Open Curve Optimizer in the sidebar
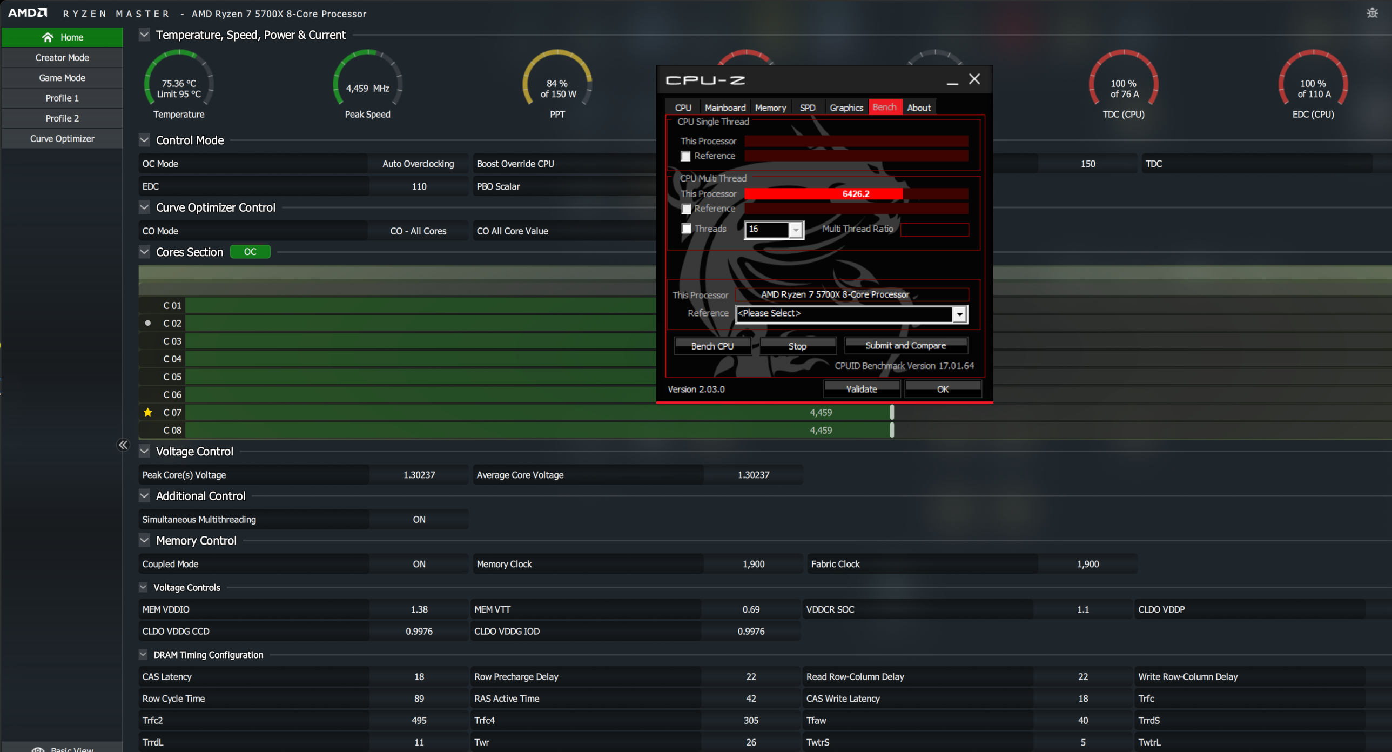This screenshot has height=752, width=1392. (x=62, y=139)
